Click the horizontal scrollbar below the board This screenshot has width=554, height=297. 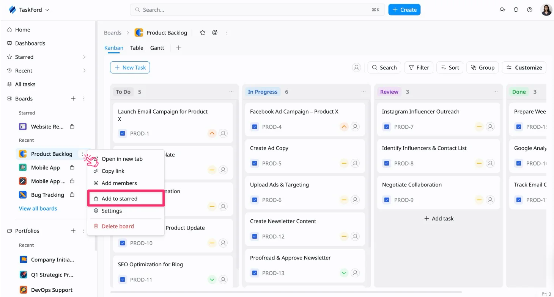tap(286, 292)
